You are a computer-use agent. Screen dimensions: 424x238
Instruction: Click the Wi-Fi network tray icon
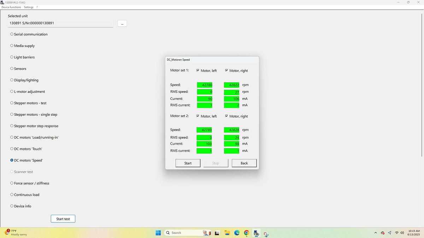point(396,233)
